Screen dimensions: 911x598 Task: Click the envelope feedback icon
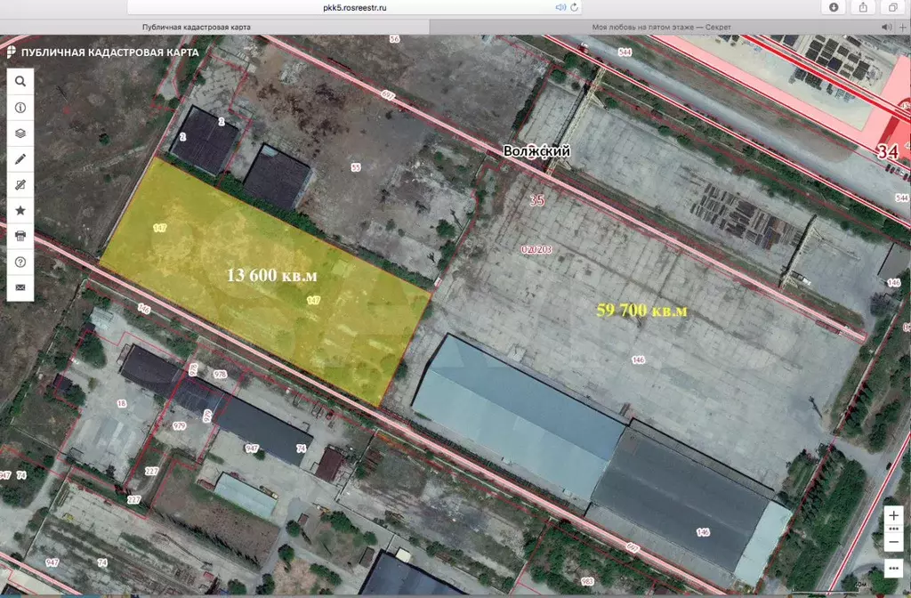click(x=20, y=288)
